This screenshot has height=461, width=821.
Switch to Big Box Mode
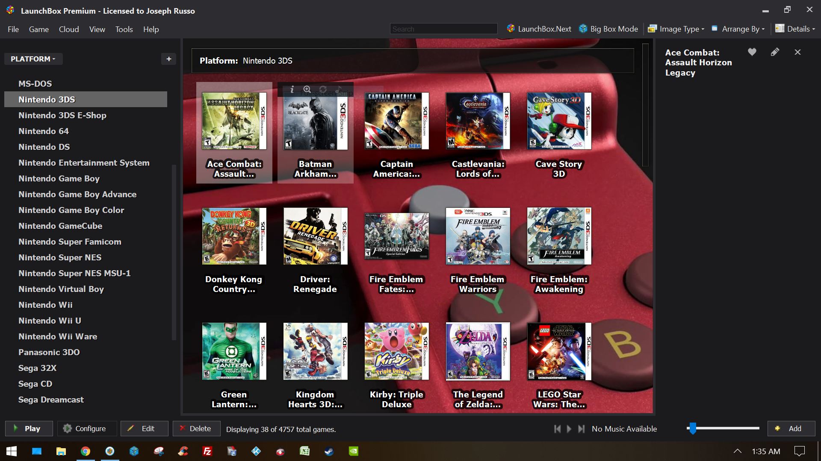pos(608,29)
